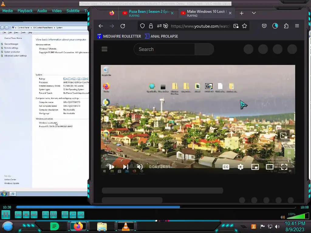Adjust the VLC volume slider at 100%

click(x=297, y=216)
